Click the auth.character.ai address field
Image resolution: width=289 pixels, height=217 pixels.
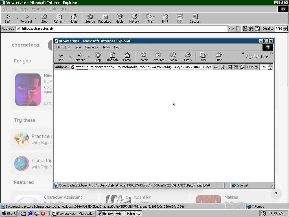(141, 67)
